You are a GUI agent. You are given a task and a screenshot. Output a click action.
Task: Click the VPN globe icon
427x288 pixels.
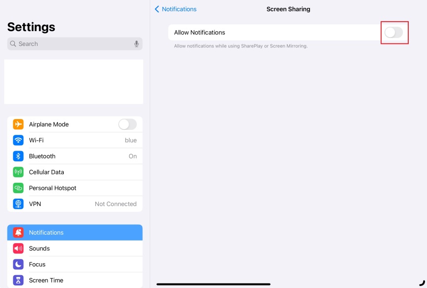(x=18, y=204)
